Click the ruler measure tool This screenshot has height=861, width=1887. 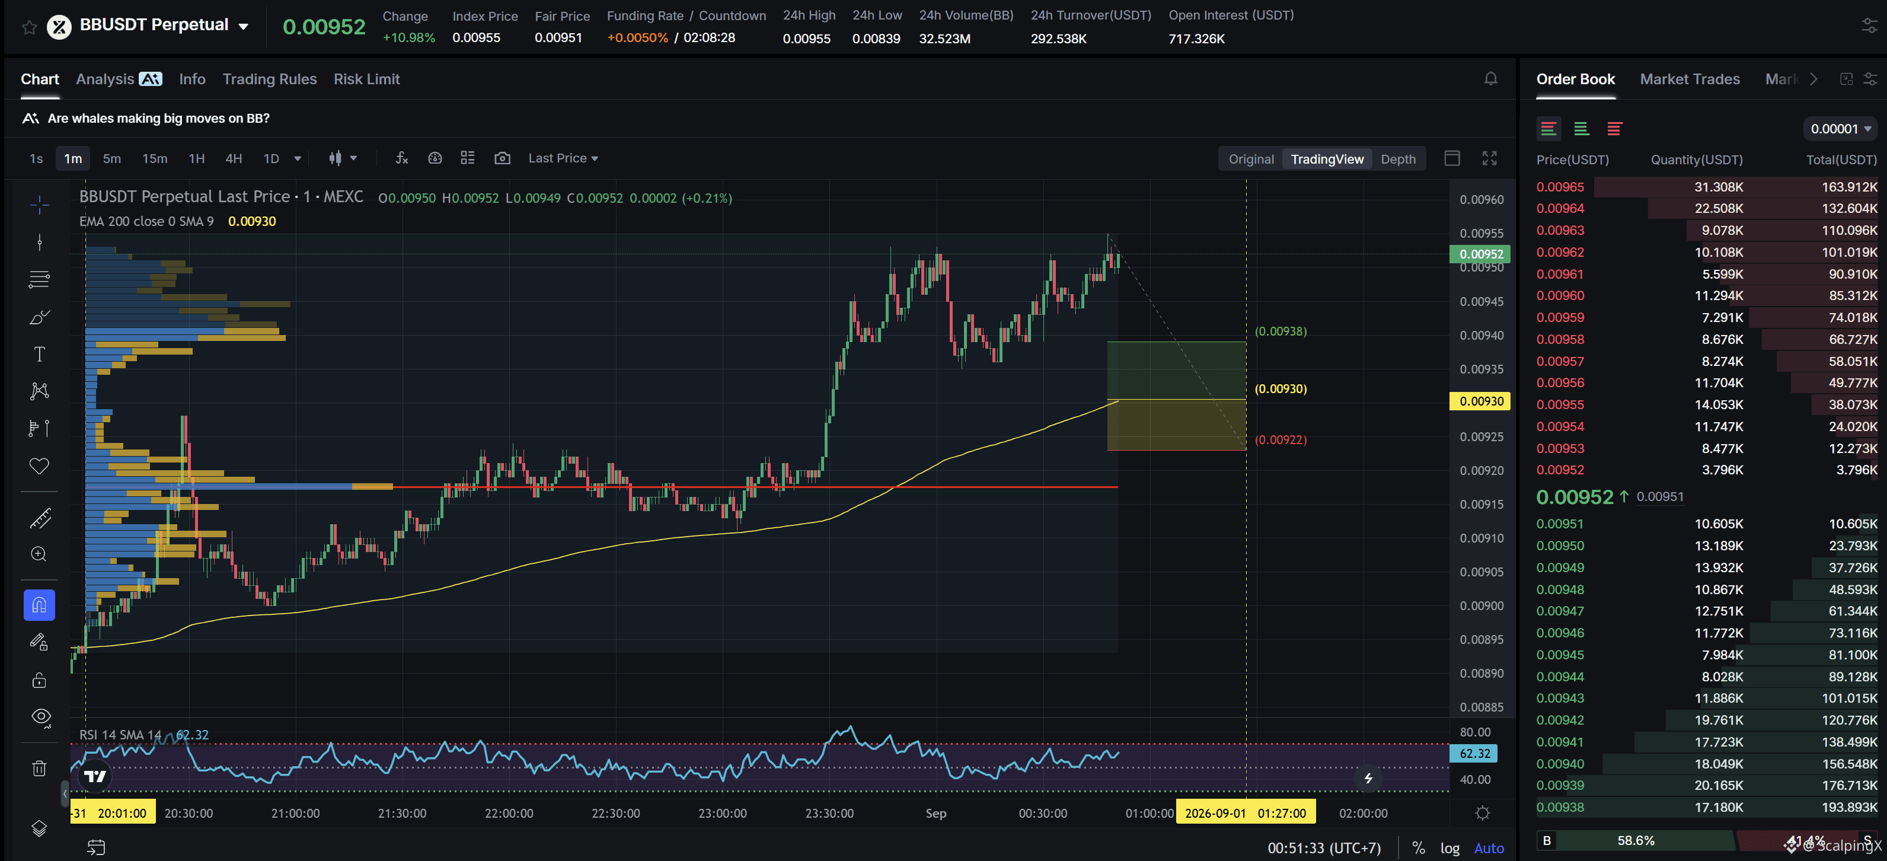(40, 518)
